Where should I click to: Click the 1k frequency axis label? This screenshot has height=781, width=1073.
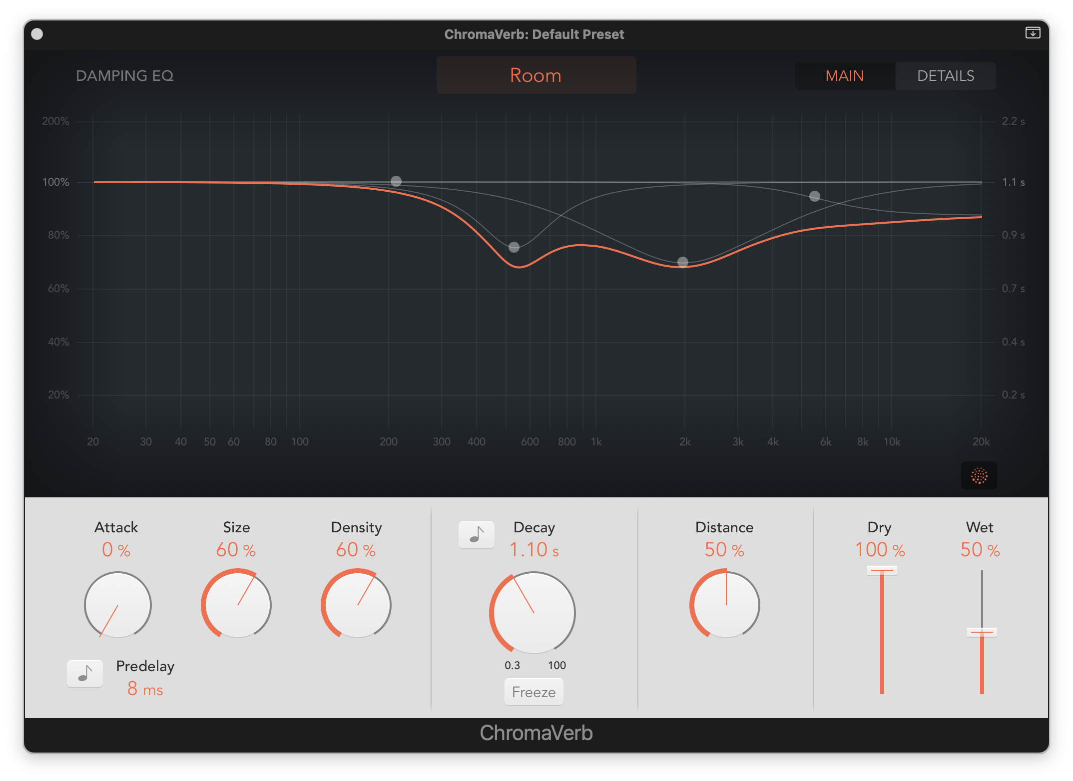(x=596, y=442)
